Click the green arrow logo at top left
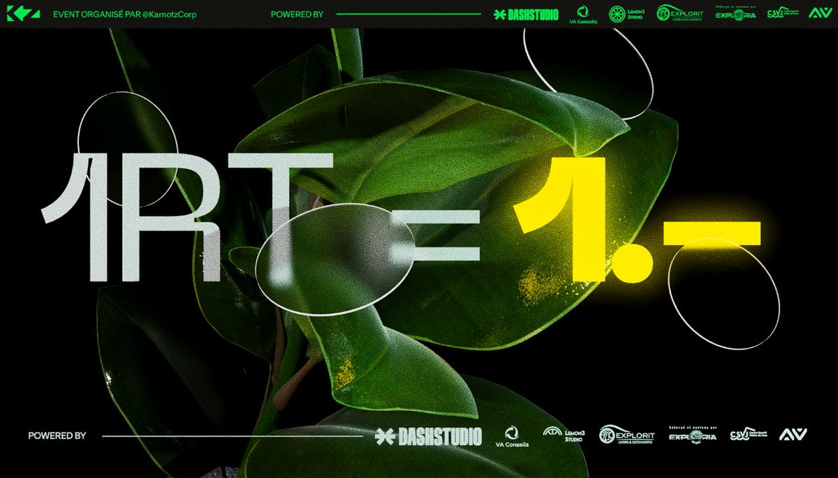Viewport: 838px width, 478px height. click(24, 11)
